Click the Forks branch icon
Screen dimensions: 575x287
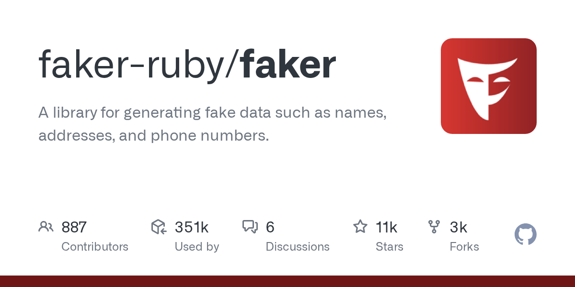[x=434, y=227]
